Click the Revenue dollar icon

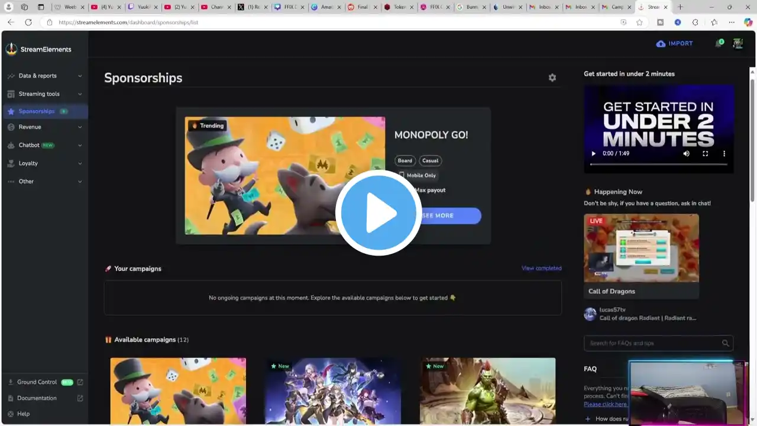11,127
